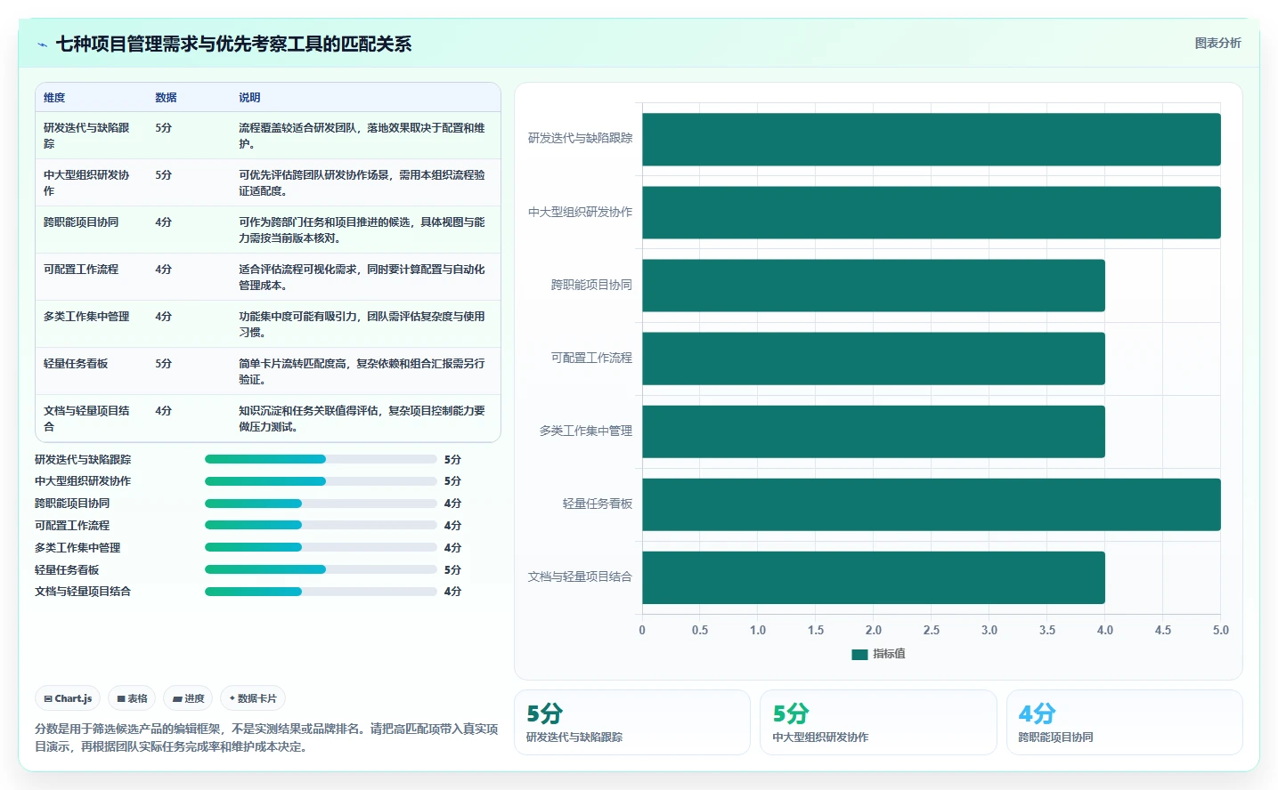
Task: Click the 数据 column header
Action: point(166,98)
